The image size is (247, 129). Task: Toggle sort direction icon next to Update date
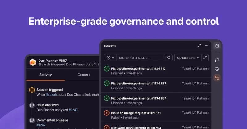click(x=205, y=58)
